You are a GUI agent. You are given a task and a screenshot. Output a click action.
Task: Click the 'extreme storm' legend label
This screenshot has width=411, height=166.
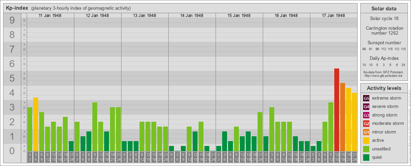click(x=387, y=98)
